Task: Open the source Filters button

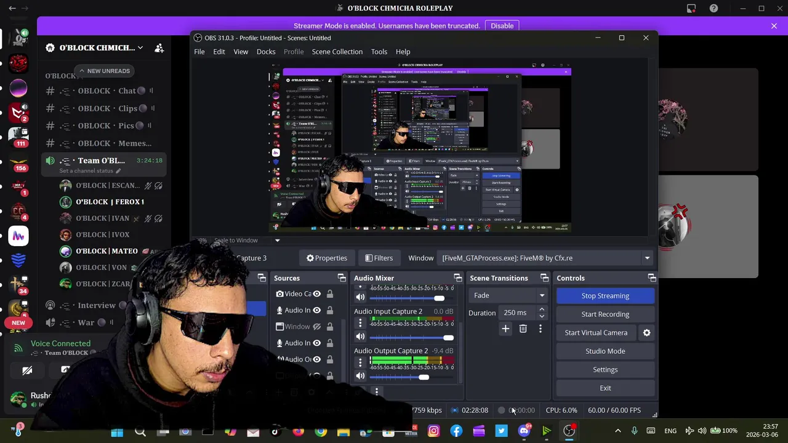Action: click(x=379, y=258)
